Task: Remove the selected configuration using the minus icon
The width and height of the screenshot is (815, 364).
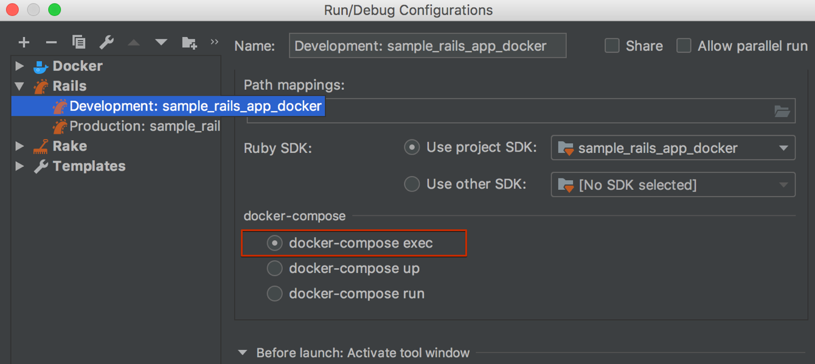Action: click(51, 42)
